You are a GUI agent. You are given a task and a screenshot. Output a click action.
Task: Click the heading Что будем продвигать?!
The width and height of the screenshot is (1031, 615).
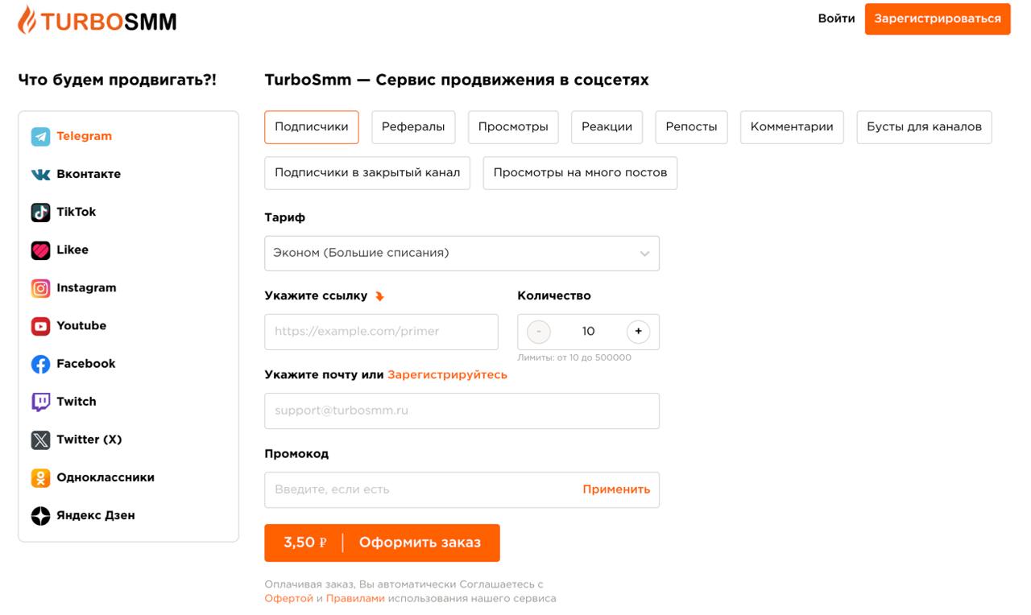pos(117,80)
